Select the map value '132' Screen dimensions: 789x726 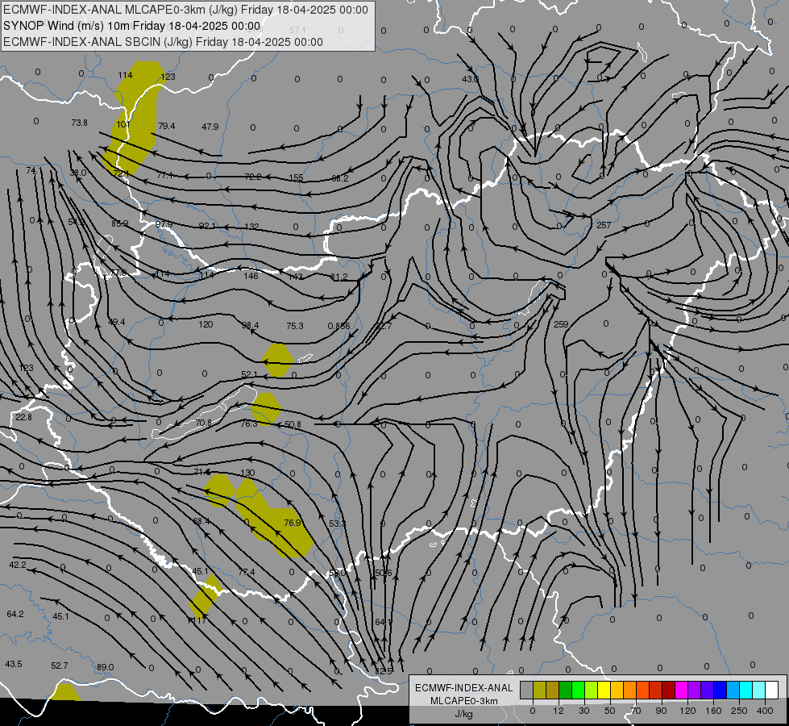pos(251,227)
